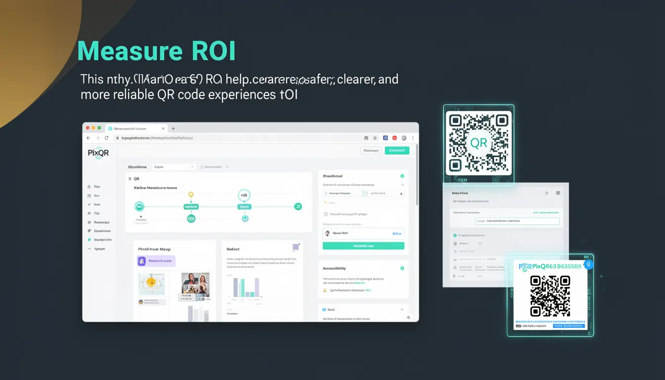This screenshot has width=665, height=380.
Task: Click the text field in the floating panel
Action: pos(517,222)
